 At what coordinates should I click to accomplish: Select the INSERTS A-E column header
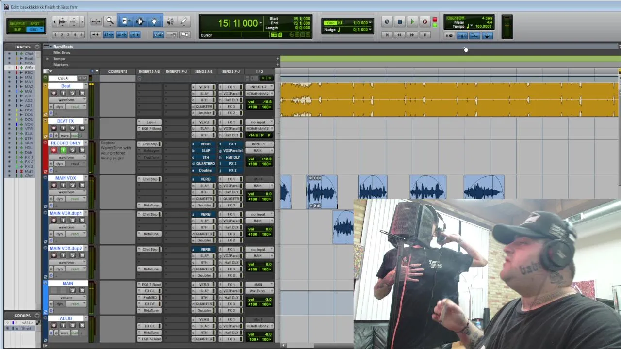pos(149,72)
